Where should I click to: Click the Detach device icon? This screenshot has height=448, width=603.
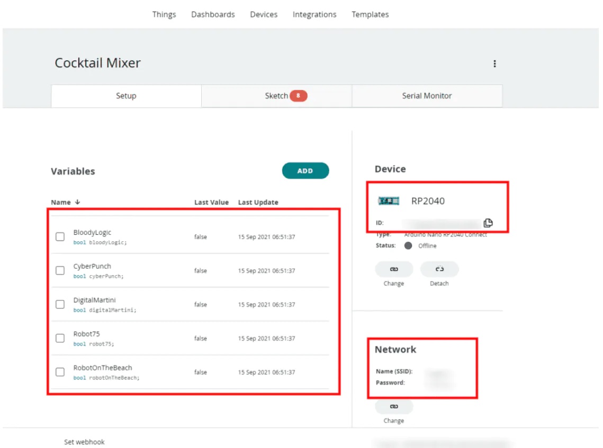pyautogui.click(x=439, y=269)
